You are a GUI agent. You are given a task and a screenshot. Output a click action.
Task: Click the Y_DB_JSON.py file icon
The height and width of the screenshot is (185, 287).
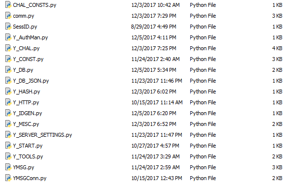tap(8, 80)
